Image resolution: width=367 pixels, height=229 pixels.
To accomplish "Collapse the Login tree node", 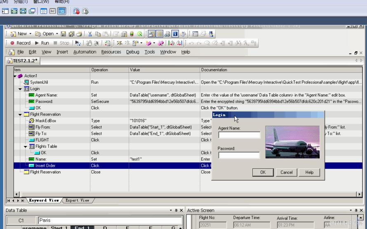I will pyautogui.click(x=20, y=89).
